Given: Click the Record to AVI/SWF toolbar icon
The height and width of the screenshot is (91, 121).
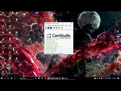Looking at the screenshot, I should [x=57, y=28].
